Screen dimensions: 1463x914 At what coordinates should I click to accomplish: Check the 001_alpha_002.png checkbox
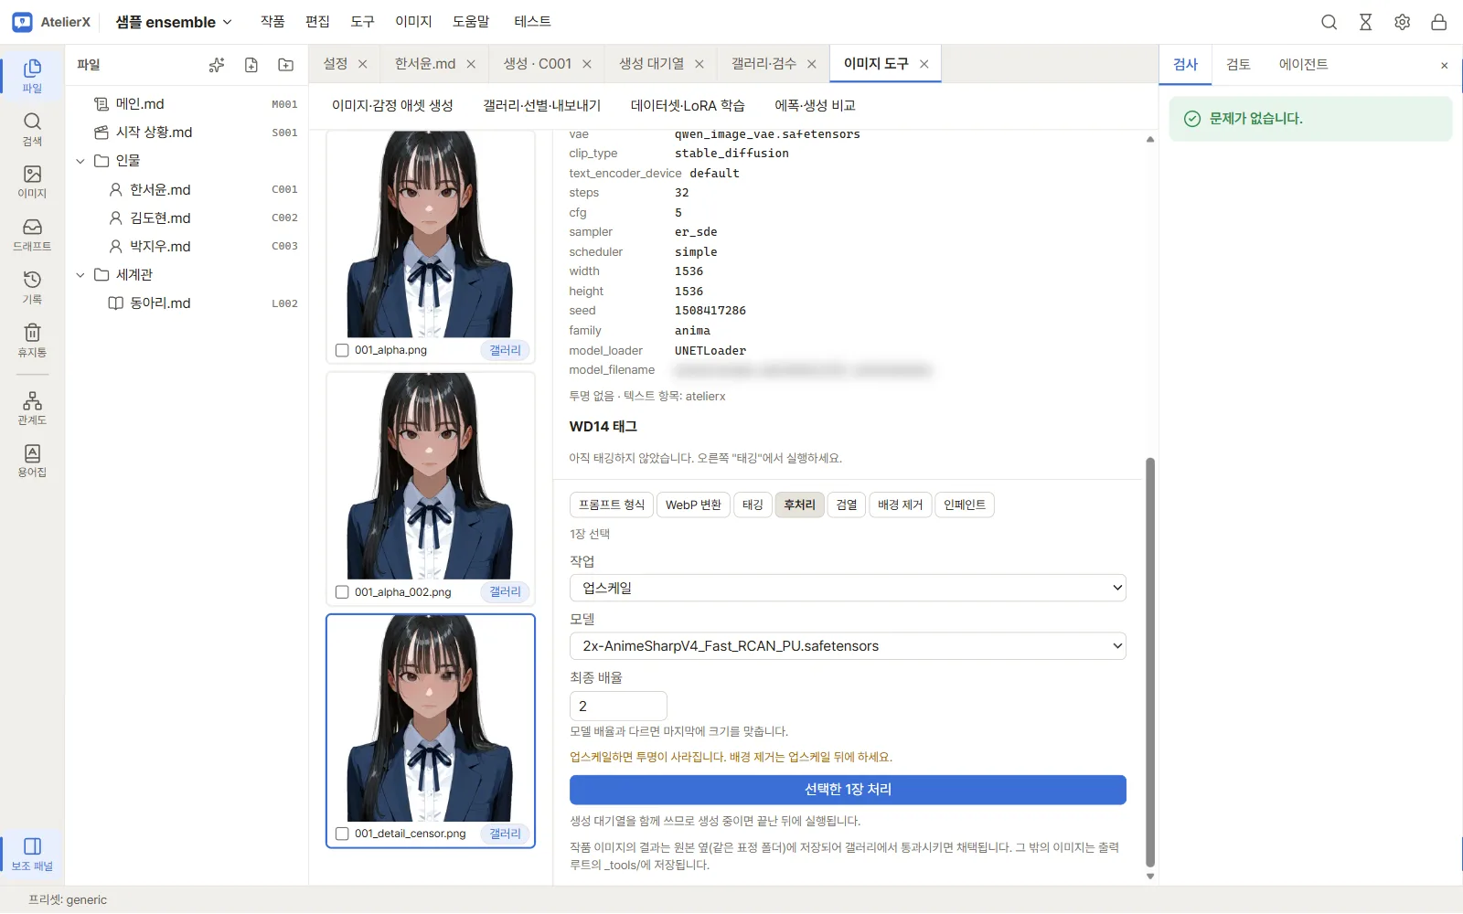click(x=342, y=592)
